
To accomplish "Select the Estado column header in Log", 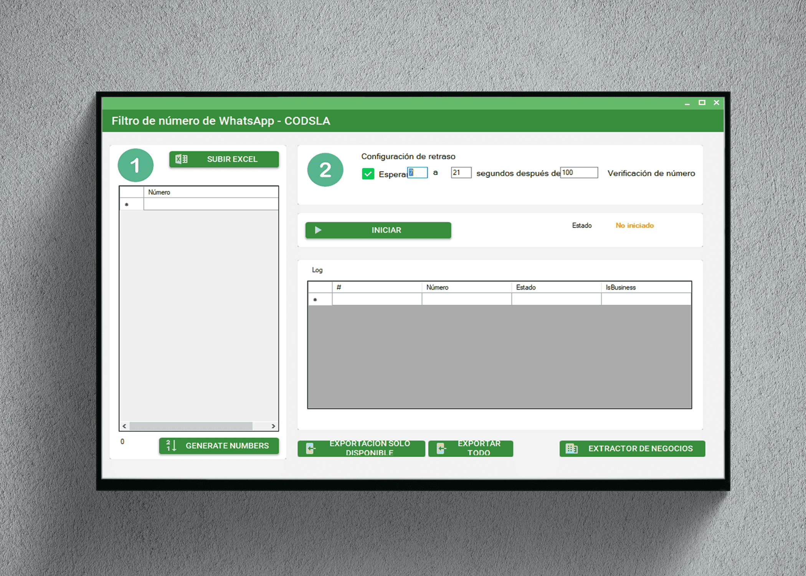I will coord(556,287).
